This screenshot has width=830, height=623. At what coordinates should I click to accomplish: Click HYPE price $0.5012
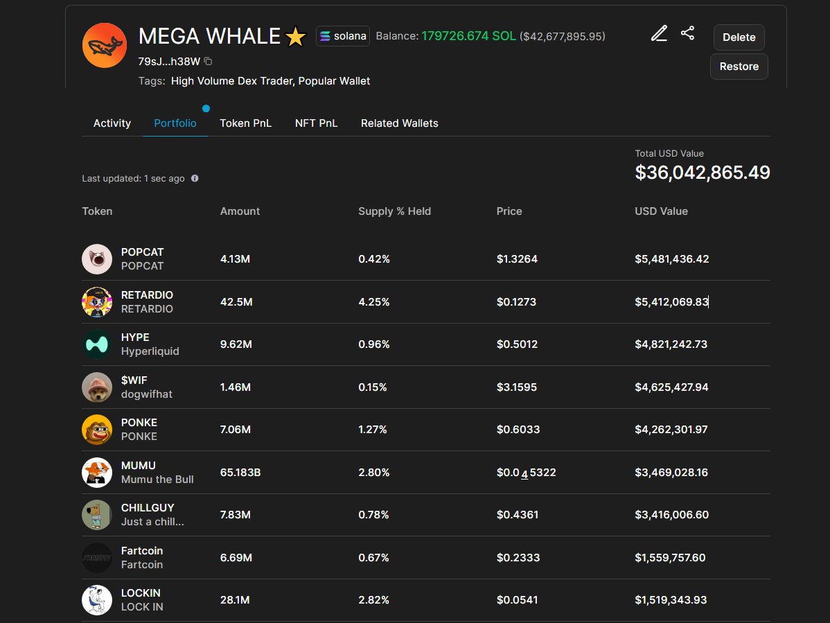517,344
